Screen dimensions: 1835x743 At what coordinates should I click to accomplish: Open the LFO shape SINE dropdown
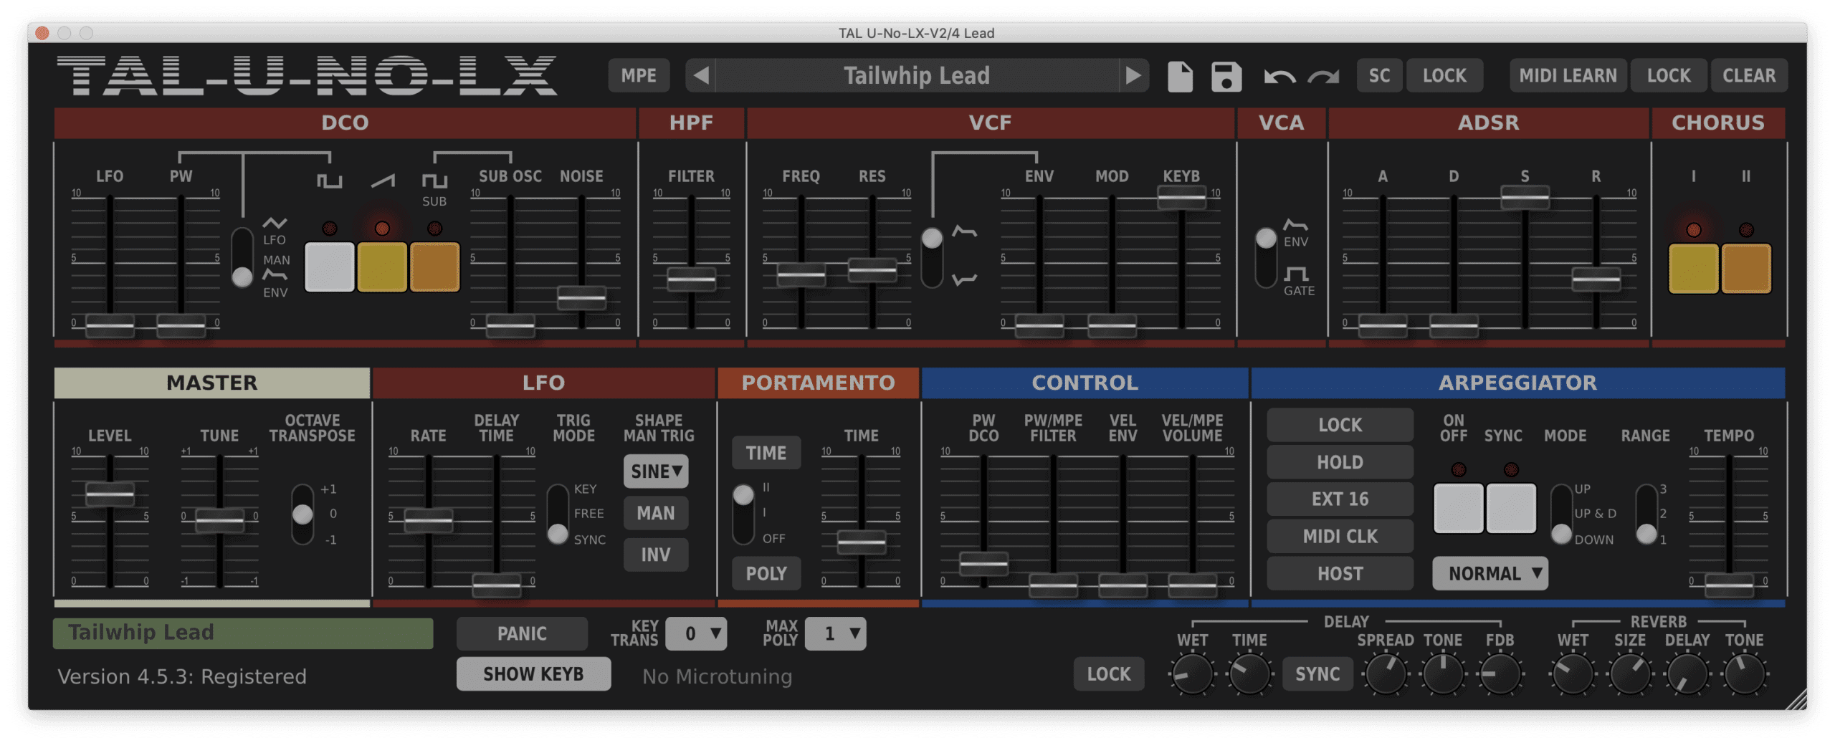[656, 471]
